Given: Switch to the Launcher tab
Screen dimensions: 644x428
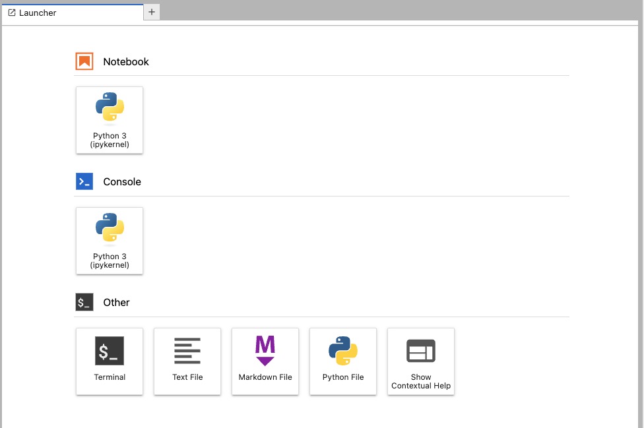Looking at the screenshot, I should (x=38, y=13).
